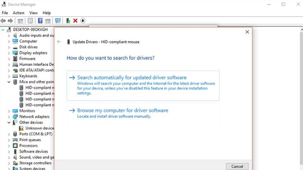303x170 pixels.
Task: Click the red X Uninstall device icon
Action: click(75, 21)
